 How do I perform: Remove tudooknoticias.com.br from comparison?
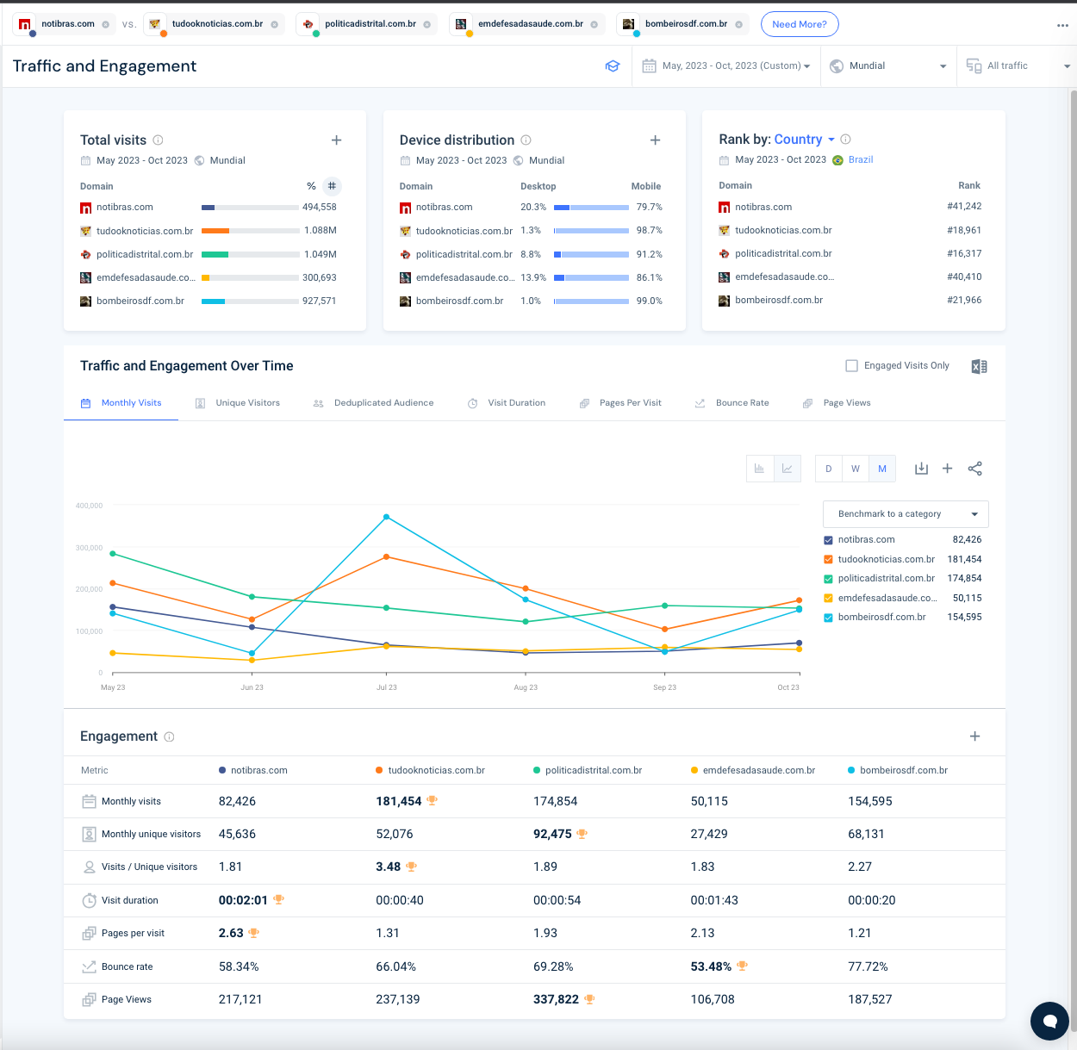point(275,24)
